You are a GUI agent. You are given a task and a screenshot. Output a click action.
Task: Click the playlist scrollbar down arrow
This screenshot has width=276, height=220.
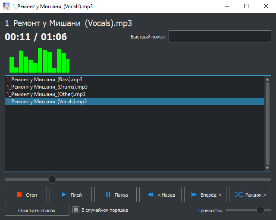click(267, 168)
